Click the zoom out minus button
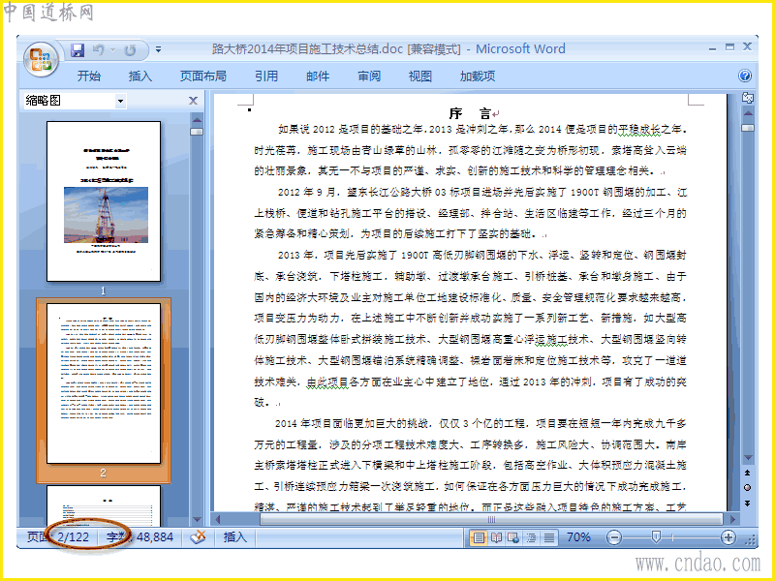The width and height of the screenshot is (775, 581). click(x=614, y=537)
